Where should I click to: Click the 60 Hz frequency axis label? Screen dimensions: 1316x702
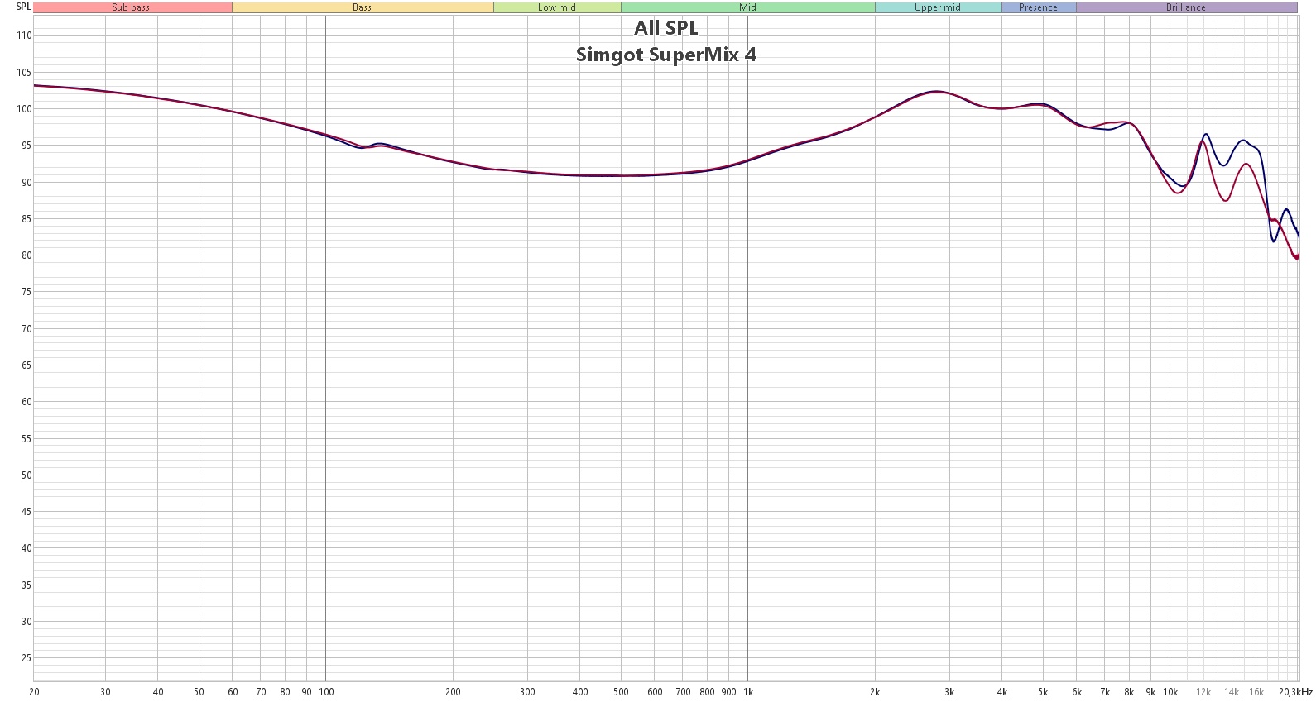[x=233, y=692]
